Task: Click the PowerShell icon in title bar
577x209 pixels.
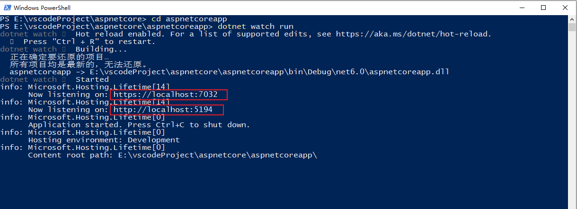Action: [x=7, y=8]
